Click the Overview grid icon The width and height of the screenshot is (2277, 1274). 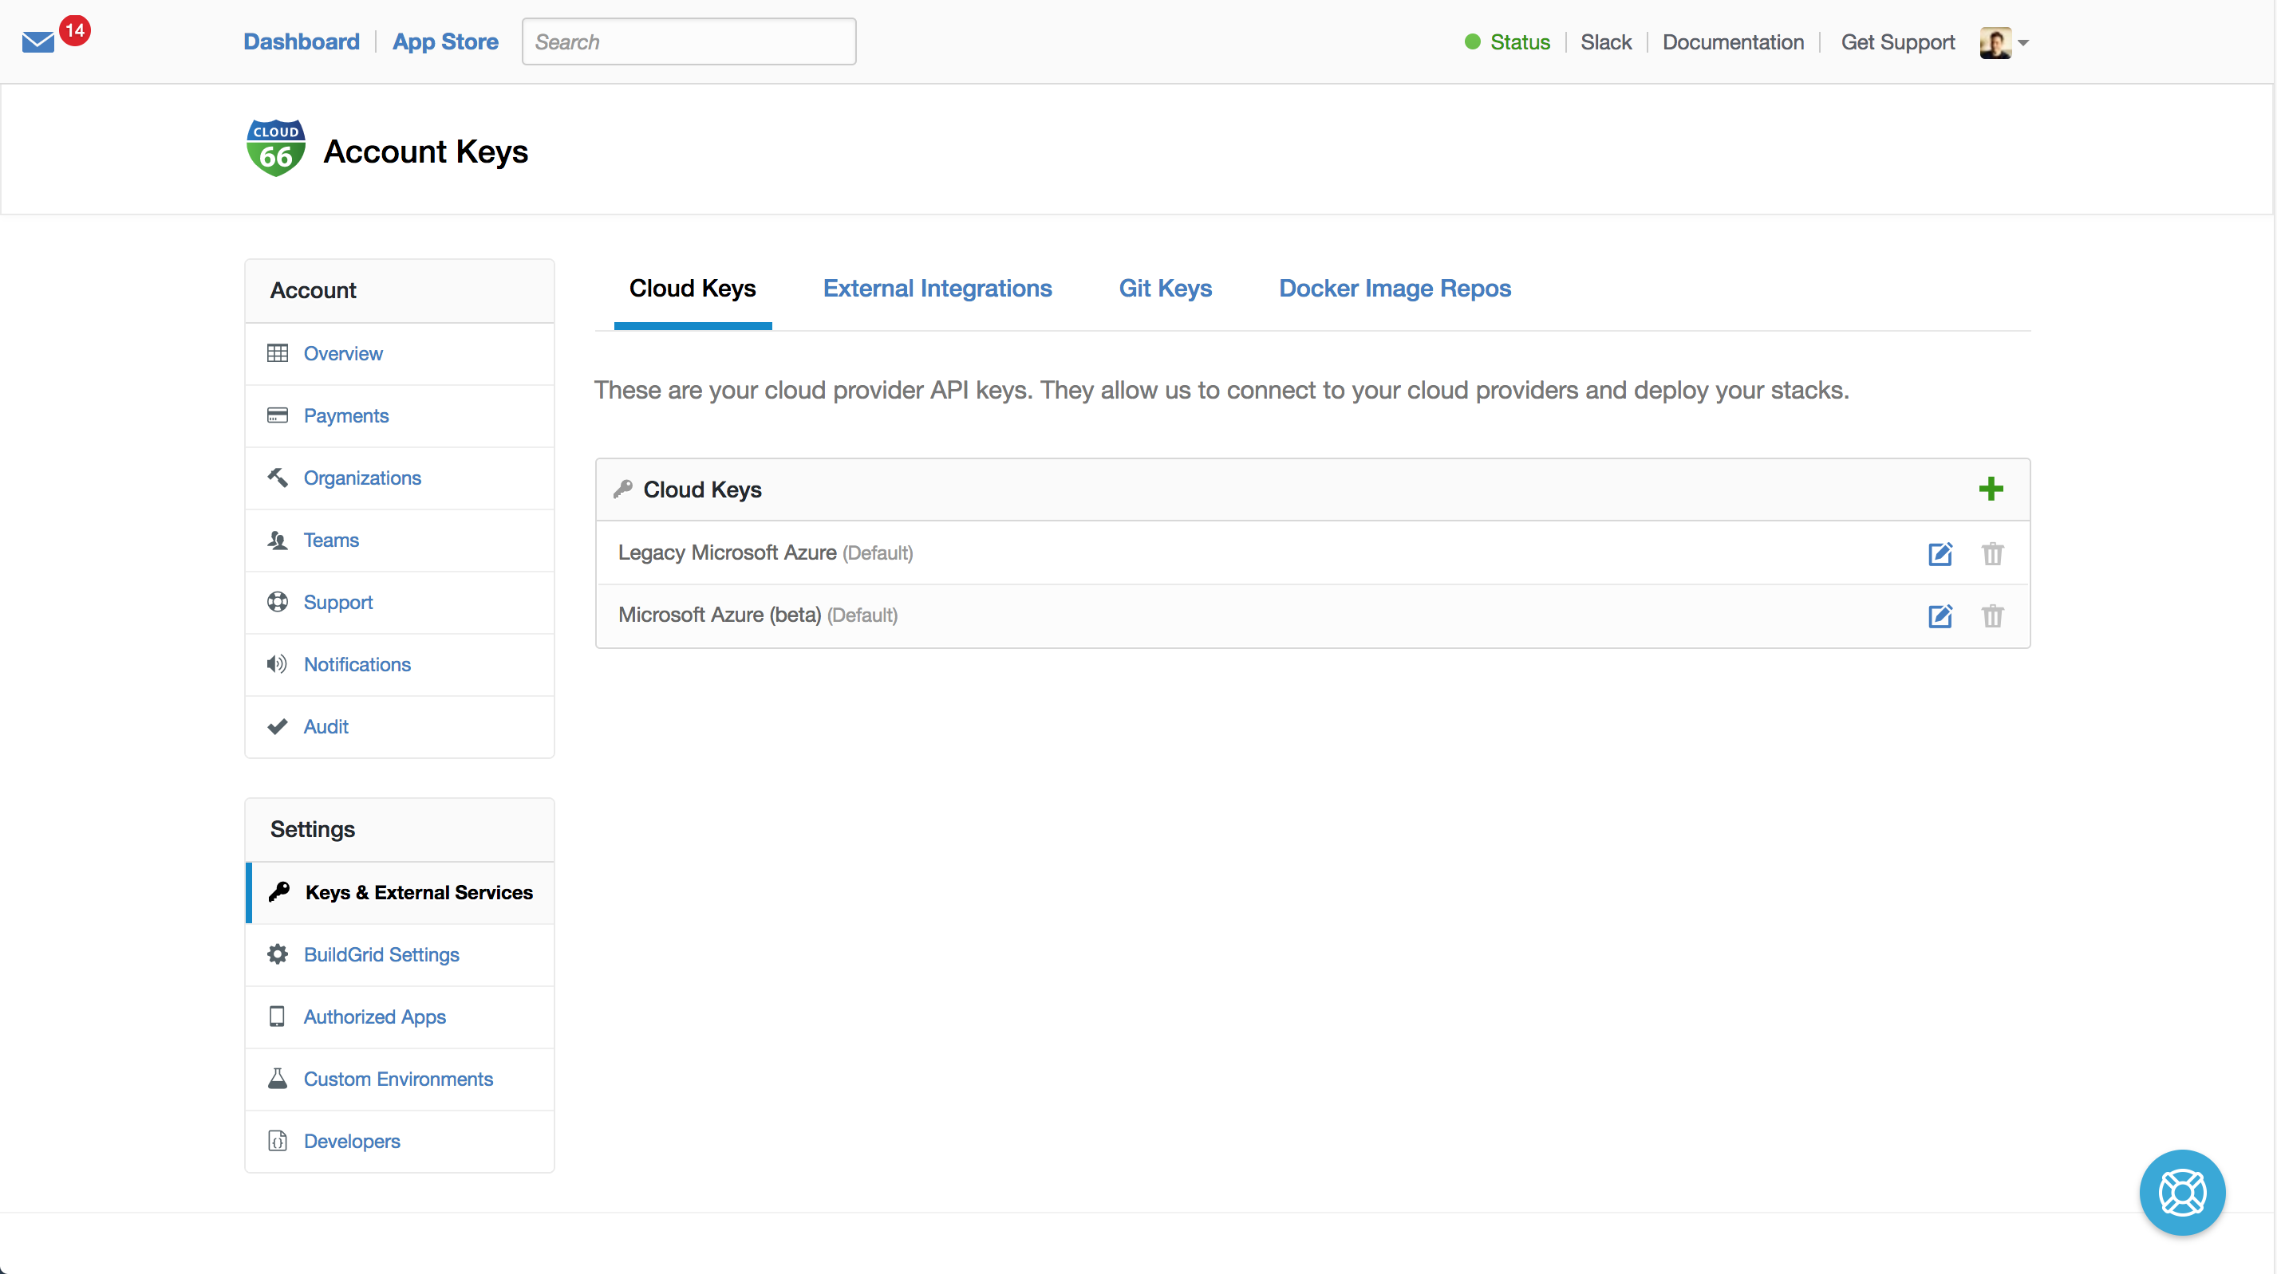(x=278, y=353)
